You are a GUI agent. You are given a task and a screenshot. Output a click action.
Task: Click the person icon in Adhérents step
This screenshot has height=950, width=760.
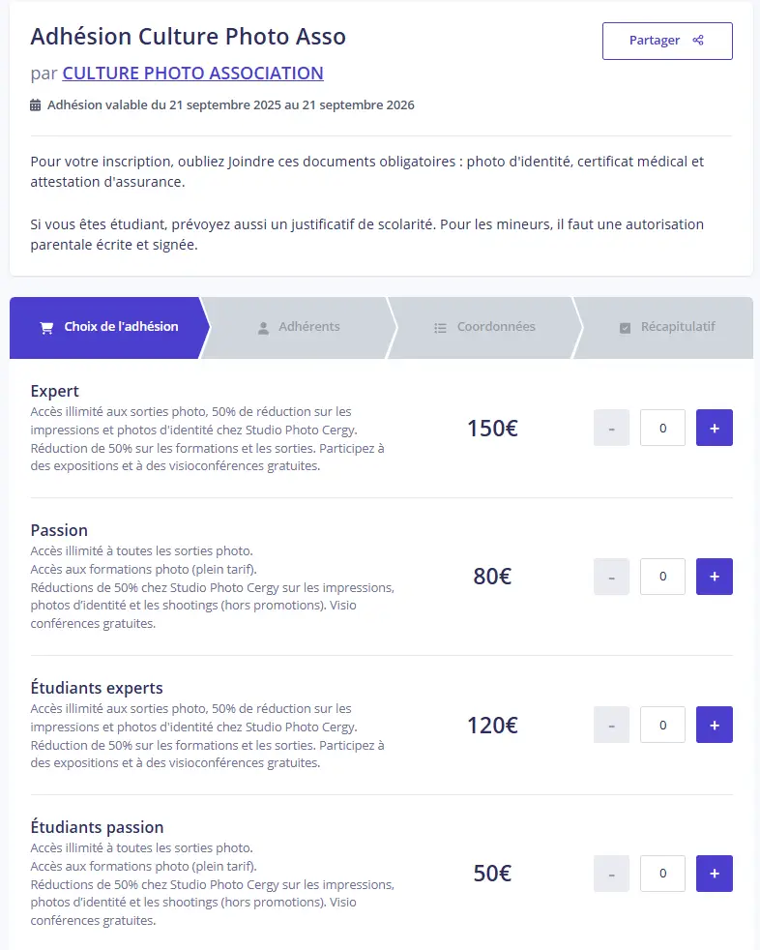[x=263, y=328]
